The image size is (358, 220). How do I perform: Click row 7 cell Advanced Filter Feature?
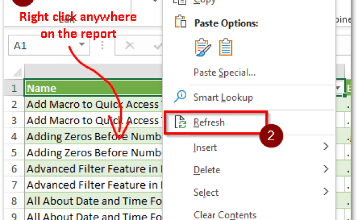pyautogui.click(x=94, y=185)
